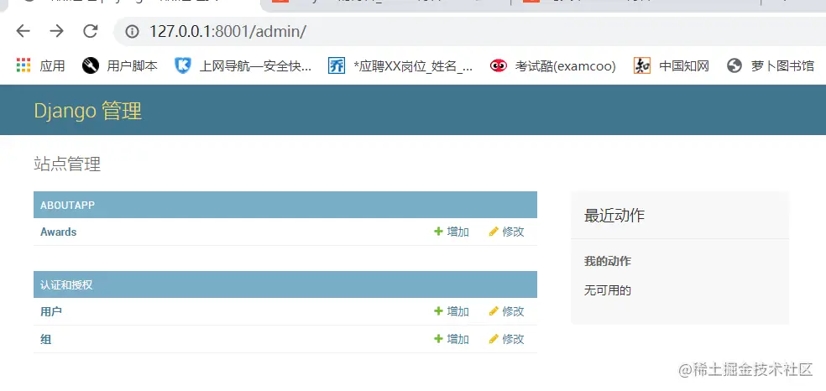826x391 pixels.
Task: Open the 上网导航 bookmark
Action: (243, 65)
